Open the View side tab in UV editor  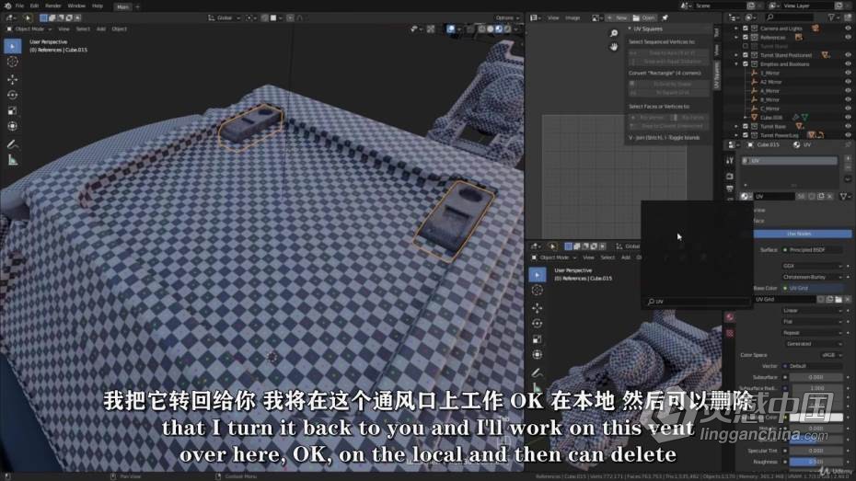(x=716, y=51)
